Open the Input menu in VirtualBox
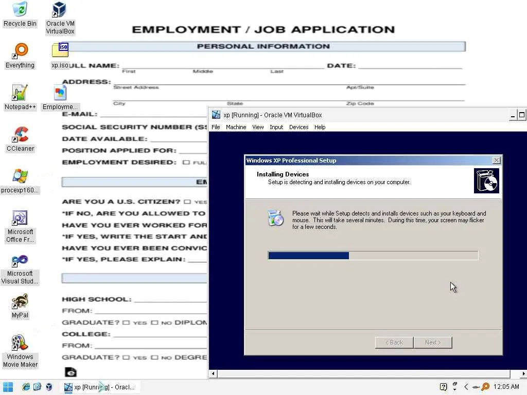527x395 pixels. click(x=276, y=127)
